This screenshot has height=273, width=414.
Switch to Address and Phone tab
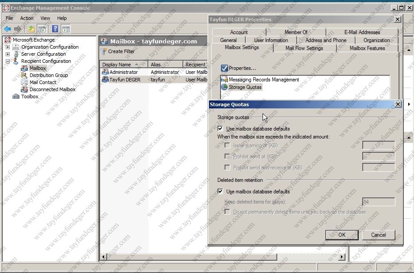click(x=326, y=40)
